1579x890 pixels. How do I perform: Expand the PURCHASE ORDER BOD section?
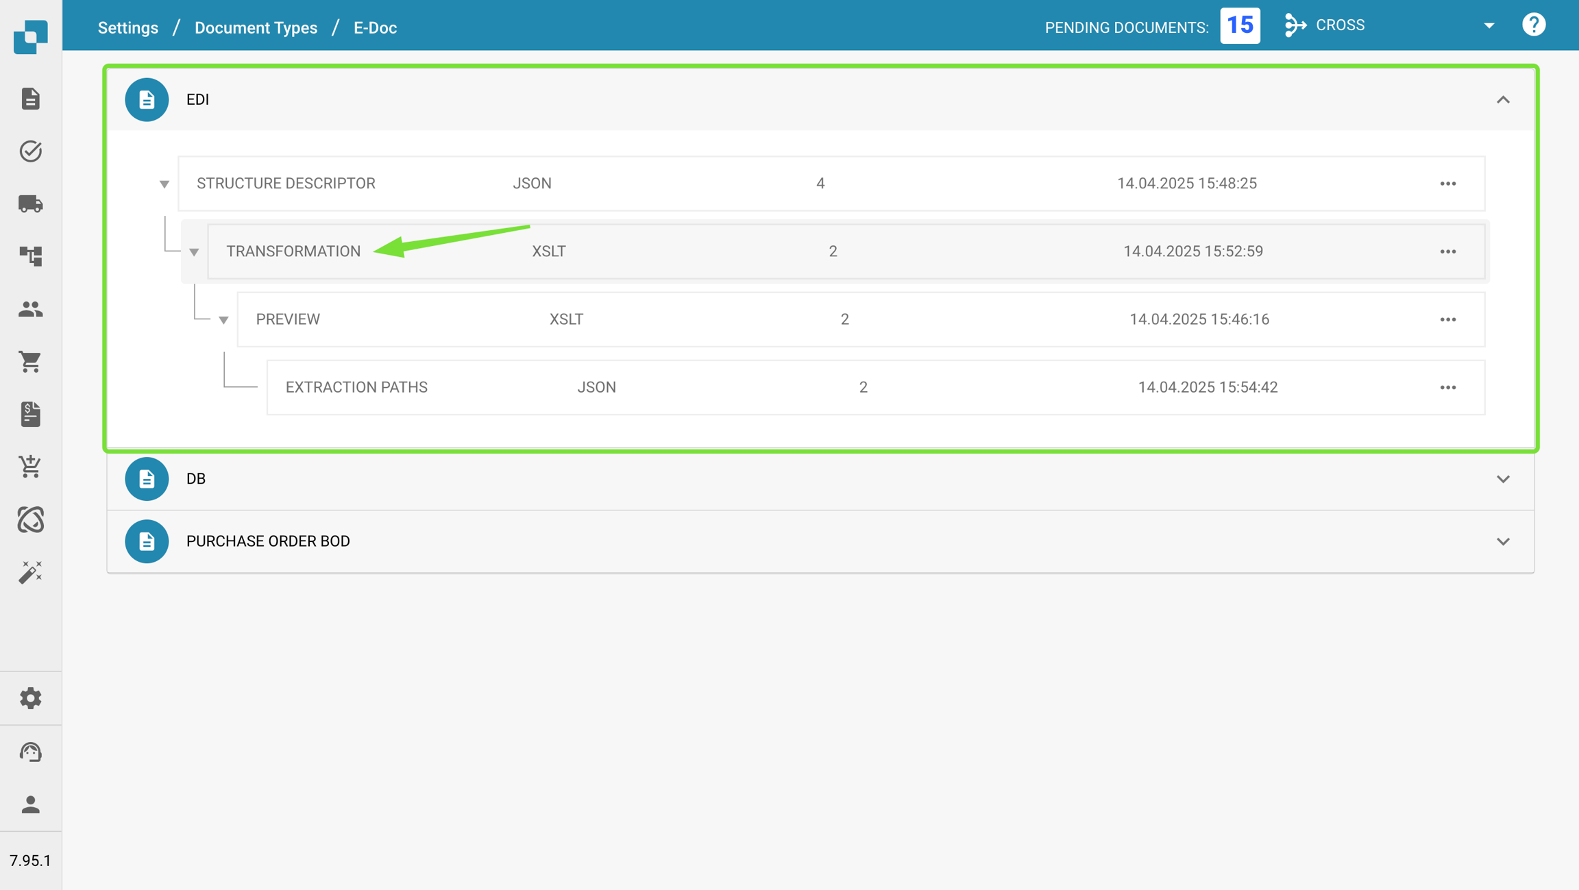1502,541
